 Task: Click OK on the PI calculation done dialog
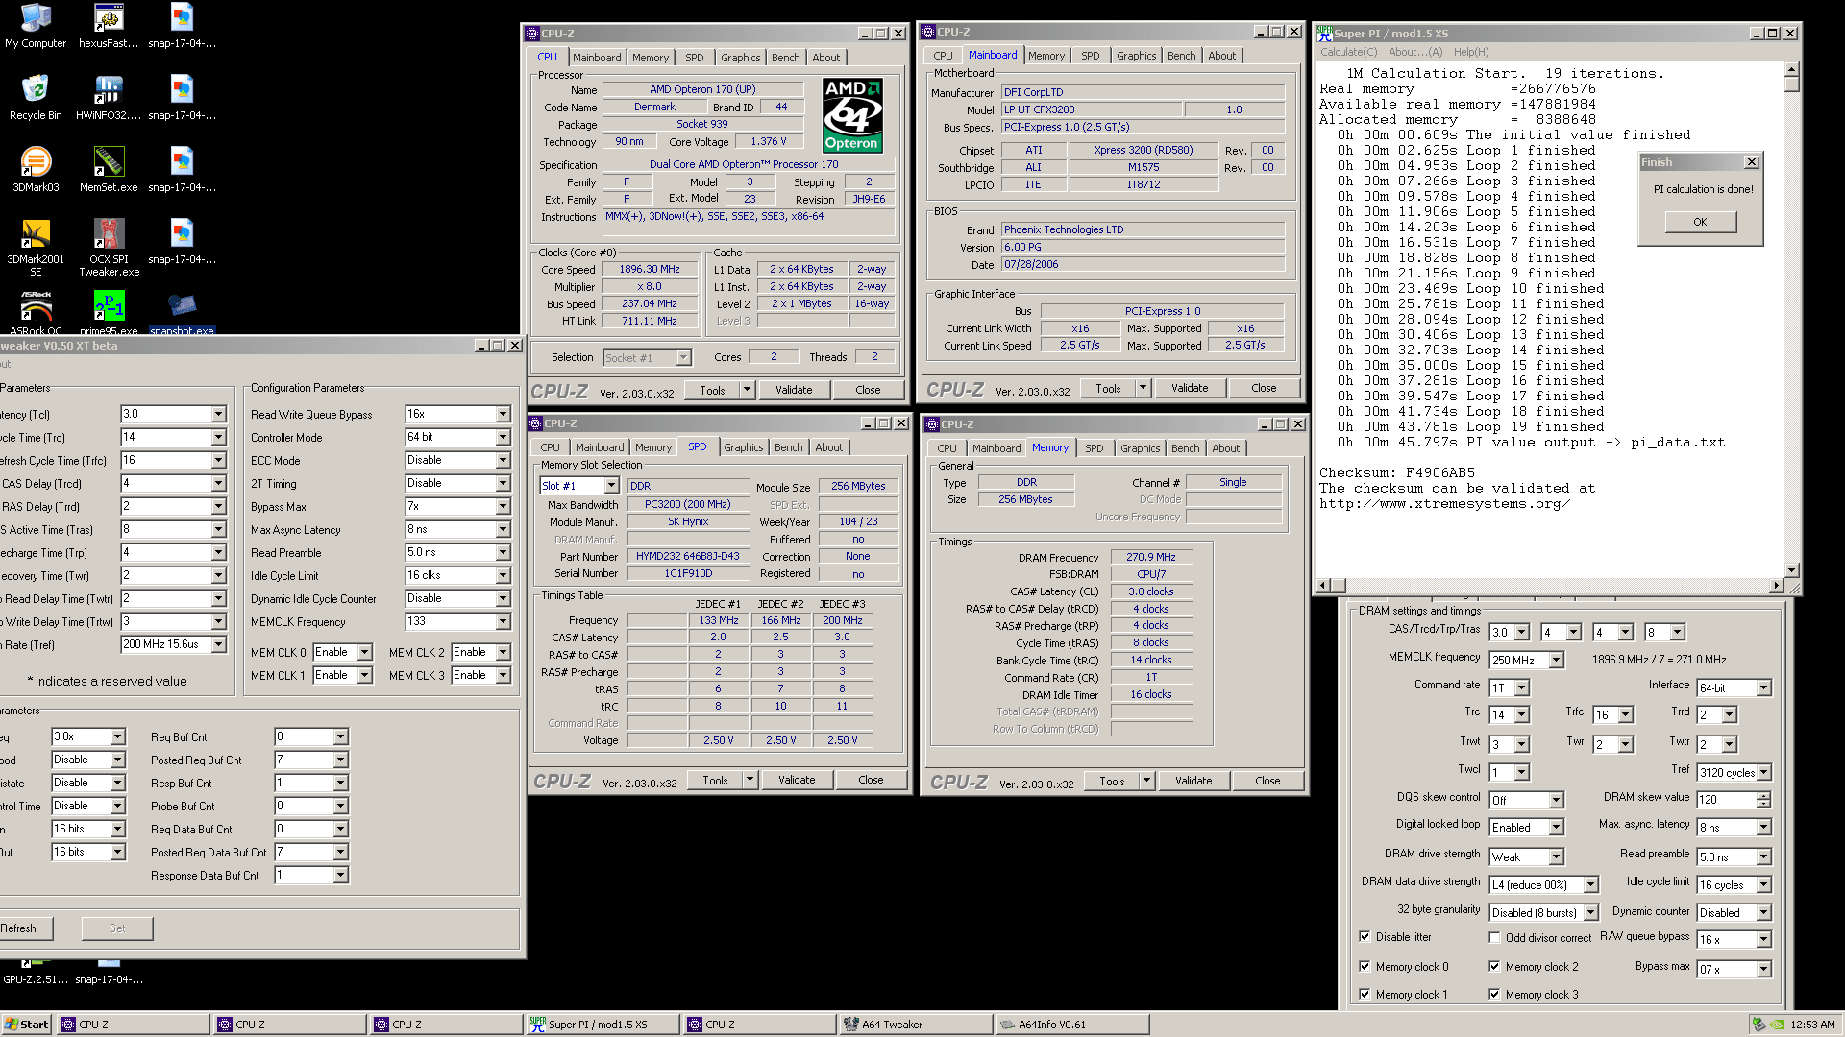click(x=1700, y=222)
